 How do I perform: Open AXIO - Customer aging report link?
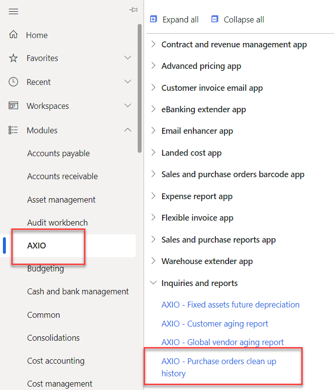215,324
